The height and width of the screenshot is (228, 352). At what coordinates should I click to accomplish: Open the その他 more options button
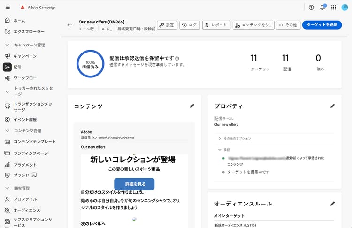click(288, 25)
